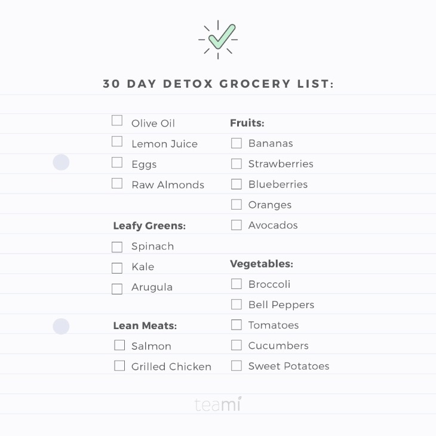
Task: Check the Salmon checkbox
Action: tap(119, 345)
